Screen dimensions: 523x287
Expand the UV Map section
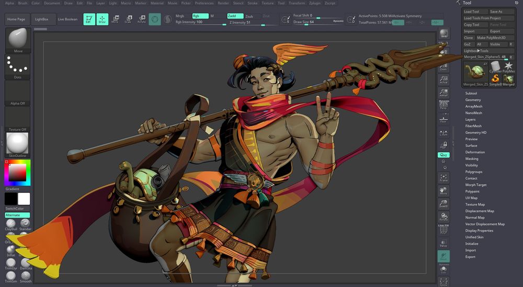point(471,198)
